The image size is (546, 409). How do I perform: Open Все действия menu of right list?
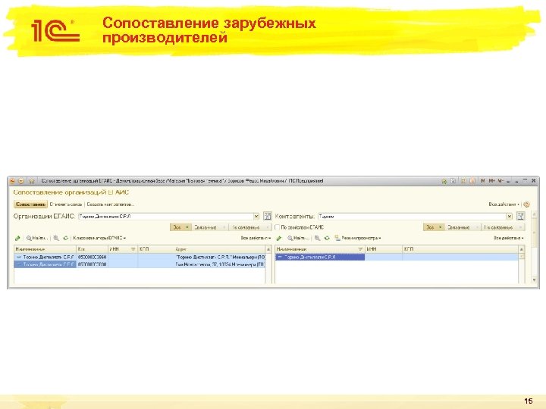coord(508,239)
